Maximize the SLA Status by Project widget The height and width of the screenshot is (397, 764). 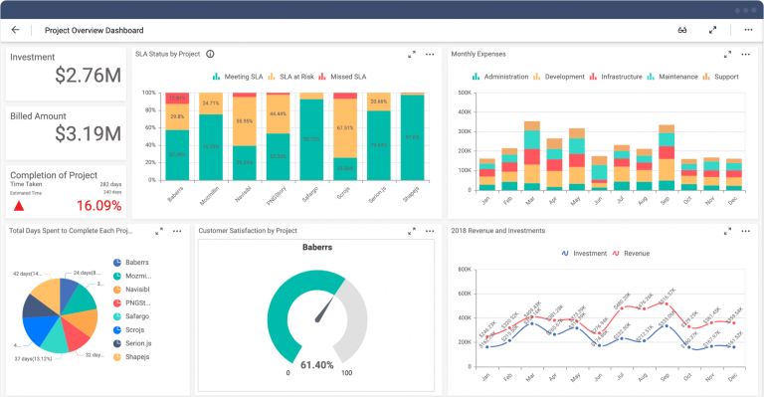pos(412,55)
